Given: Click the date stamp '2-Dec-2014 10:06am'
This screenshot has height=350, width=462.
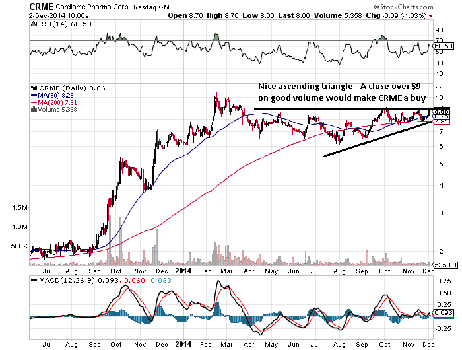Looking at the screenshot, I should point(62,16).
